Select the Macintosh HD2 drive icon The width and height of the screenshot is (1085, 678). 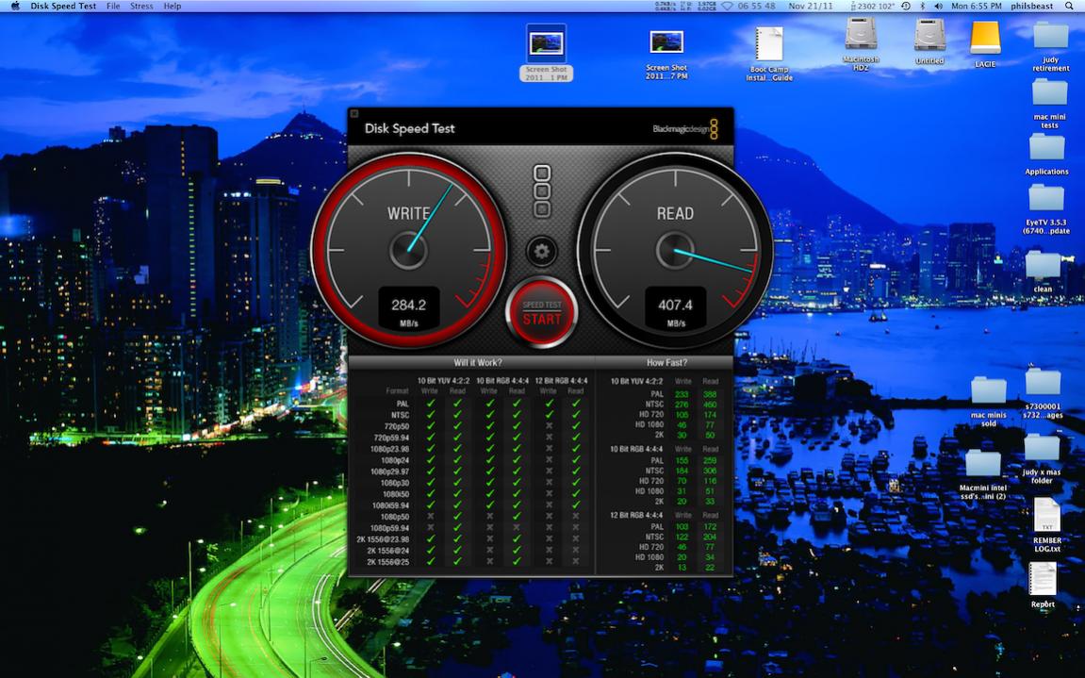[860, 43]
